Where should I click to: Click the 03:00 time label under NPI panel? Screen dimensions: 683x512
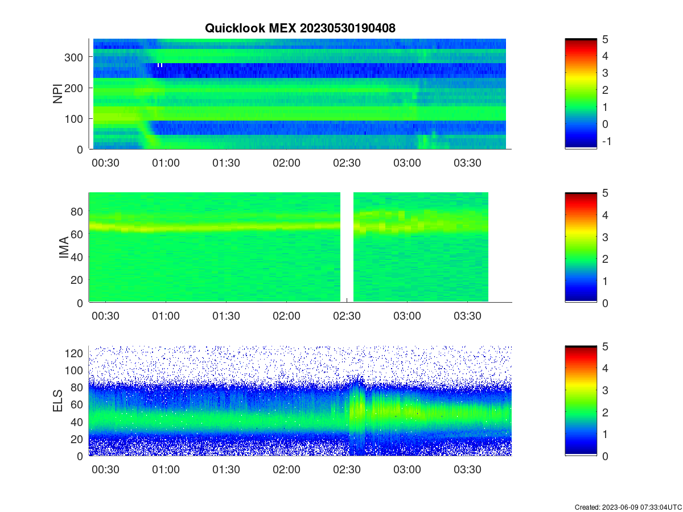coord(407,163)
